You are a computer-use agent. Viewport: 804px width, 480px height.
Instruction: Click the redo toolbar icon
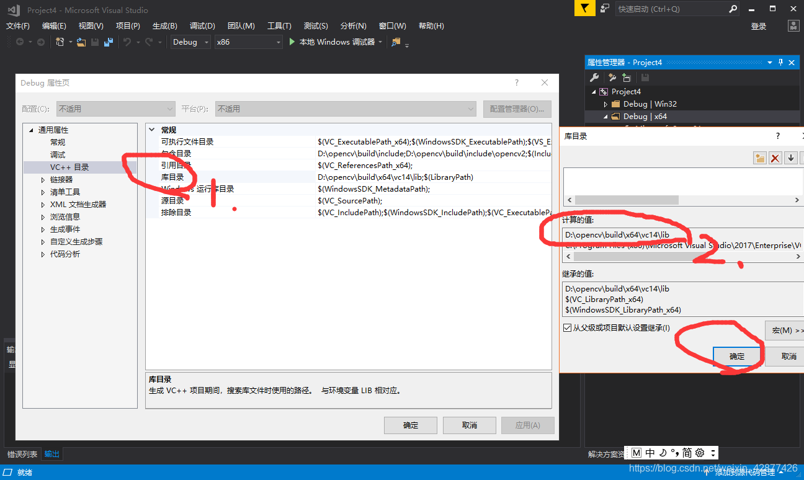(x=149, y=42)
